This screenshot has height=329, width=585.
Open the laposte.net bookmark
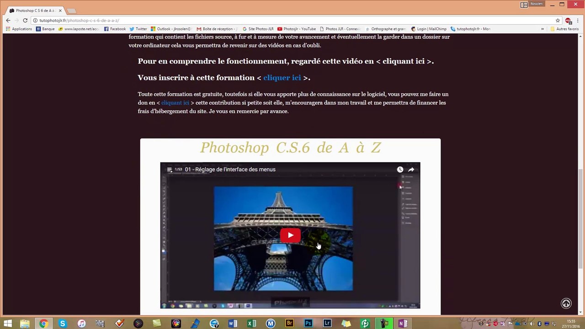[x=79, y=29]
